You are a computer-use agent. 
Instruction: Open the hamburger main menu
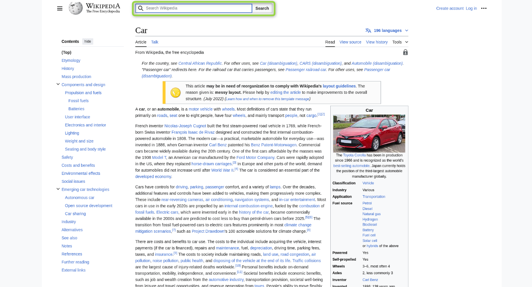pyautogui.click(x=60, y=8)
